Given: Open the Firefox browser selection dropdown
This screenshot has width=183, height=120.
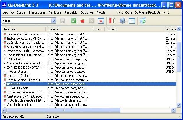Looking at the screenshot, I should 53,21.
